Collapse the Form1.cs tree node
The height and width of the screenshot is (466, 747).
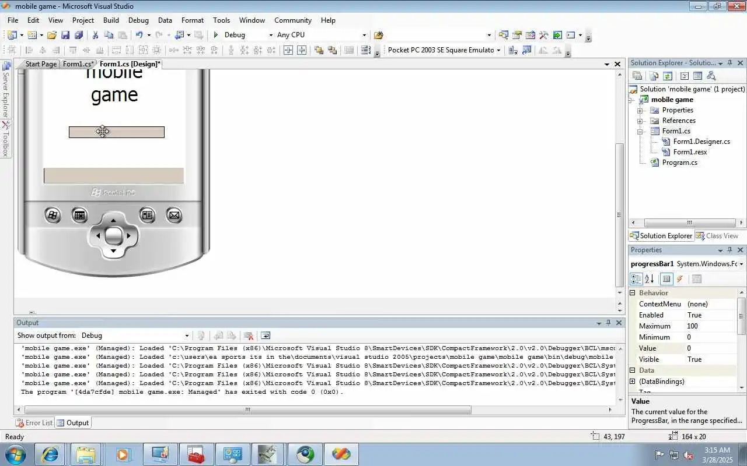coord(640,131)
